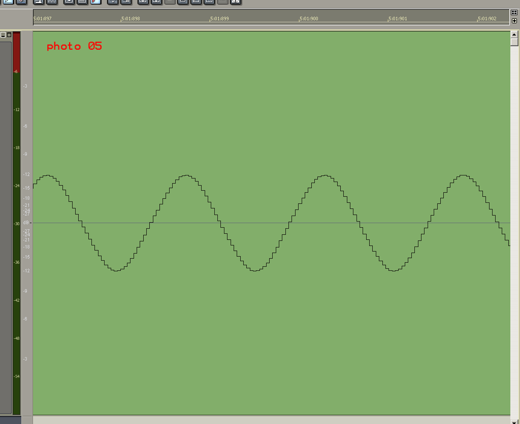This screenshot has width=520, height=424.
Task: Click the dB label on the amplitude scale
Action: [26, 223]
